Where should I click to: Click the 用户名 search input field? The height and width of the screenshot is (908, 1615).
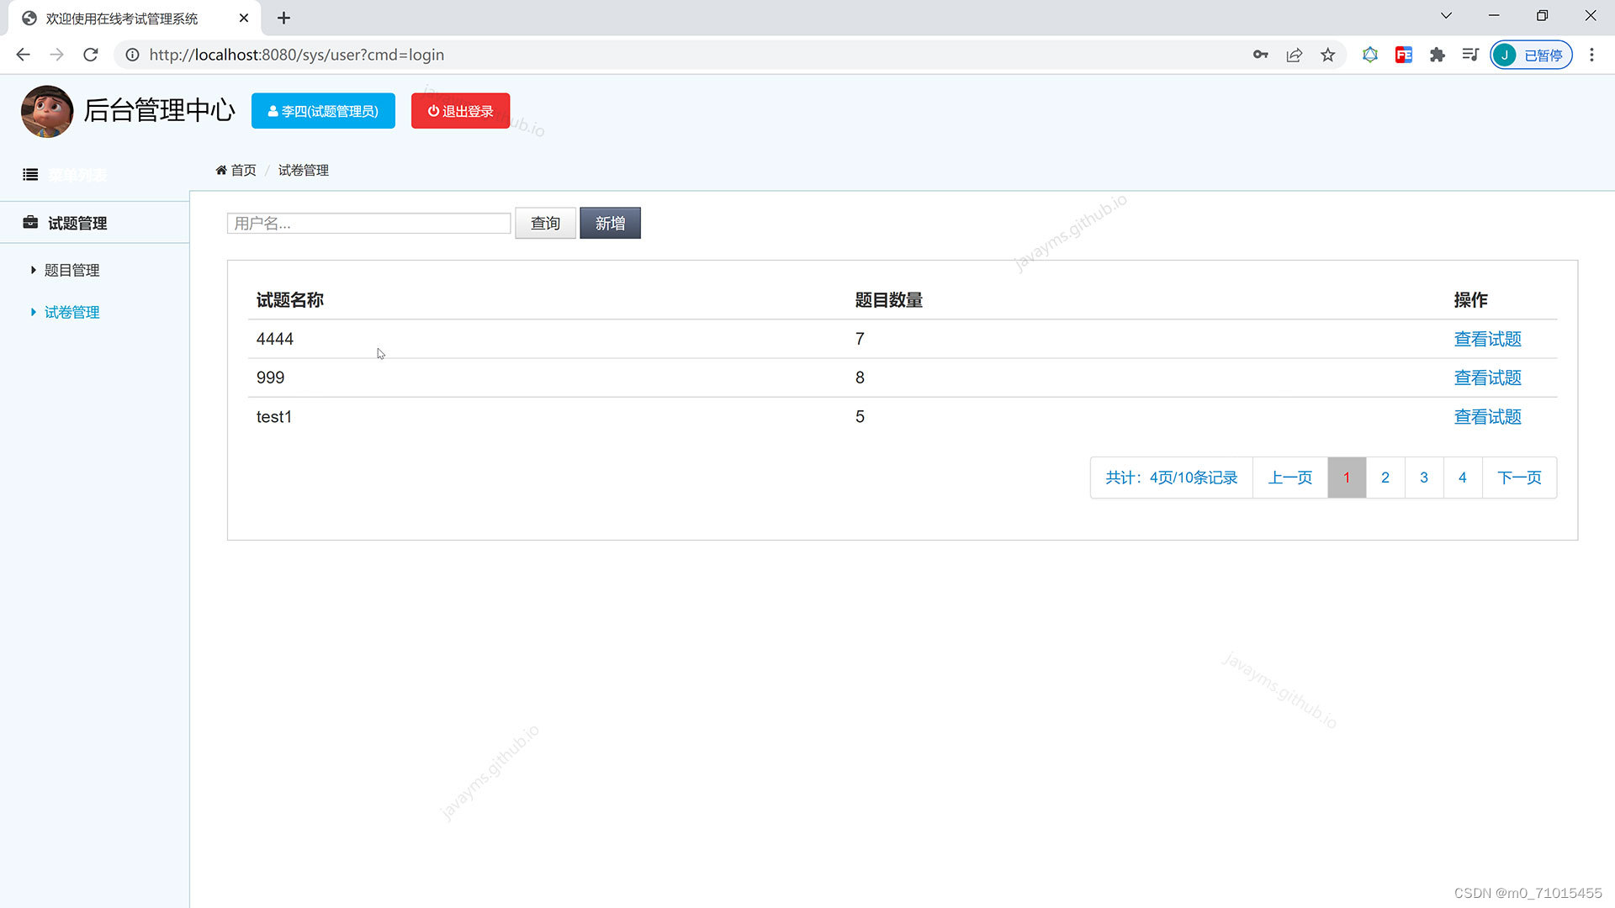click(x=368, y=223)
